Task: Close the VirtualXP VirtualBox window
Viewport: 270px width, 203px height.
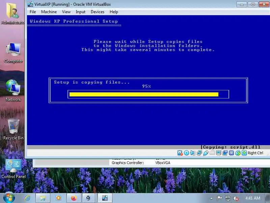Action: [x=264, y=4]
